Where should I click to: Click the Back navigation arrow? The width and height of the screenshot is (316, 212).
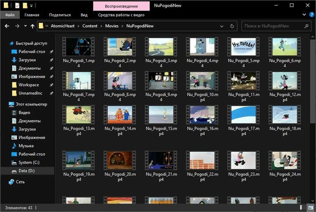pyautogui.click(x=6, y=26)
